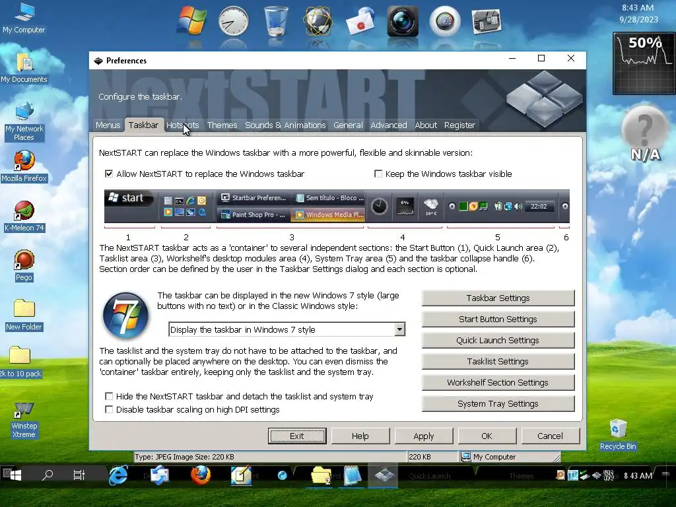The image size is (676, 507).
Task: Enable Keep the Windows taskbar visible
Action: [x=378, y=174]
